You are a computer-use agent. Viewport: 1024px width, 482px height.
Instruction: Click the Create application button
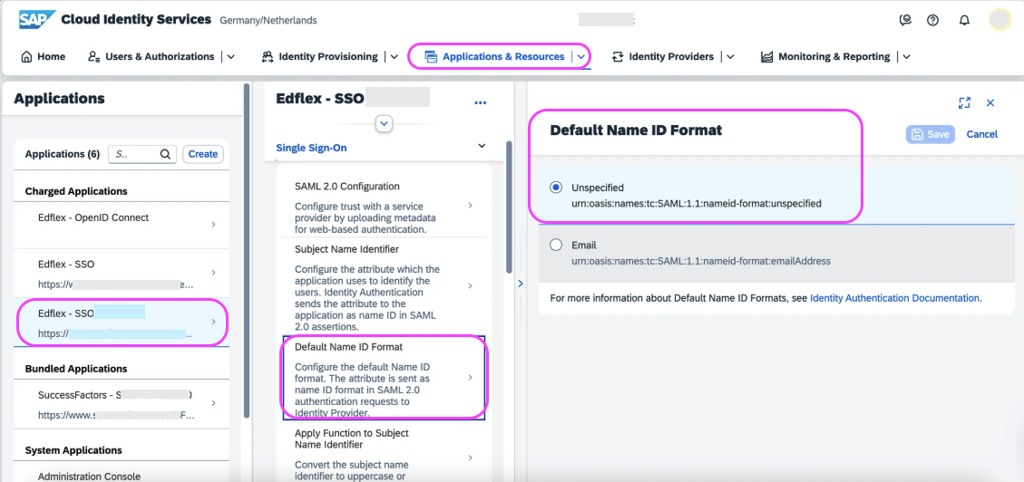tap(202, 155)
